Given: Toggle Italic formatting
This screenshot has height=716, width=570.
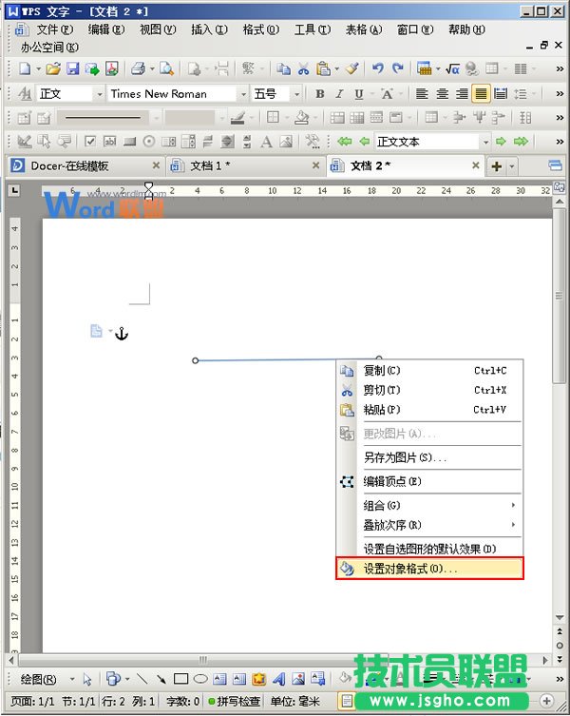Looking at the screenshot, I should [339, 94].
